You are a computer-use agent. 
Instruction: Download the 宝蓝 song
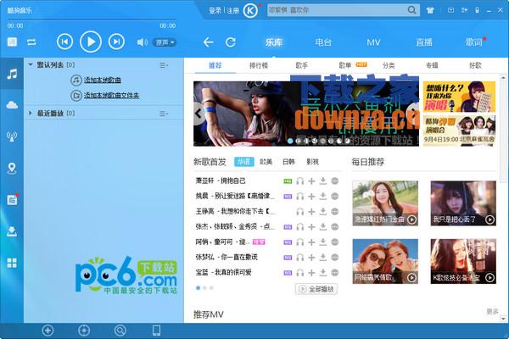(x=322, y=273)
